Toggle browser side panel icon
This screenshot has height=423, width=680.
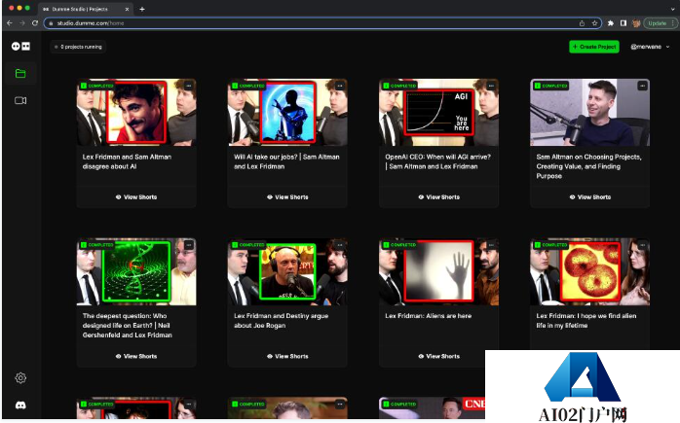623,23
